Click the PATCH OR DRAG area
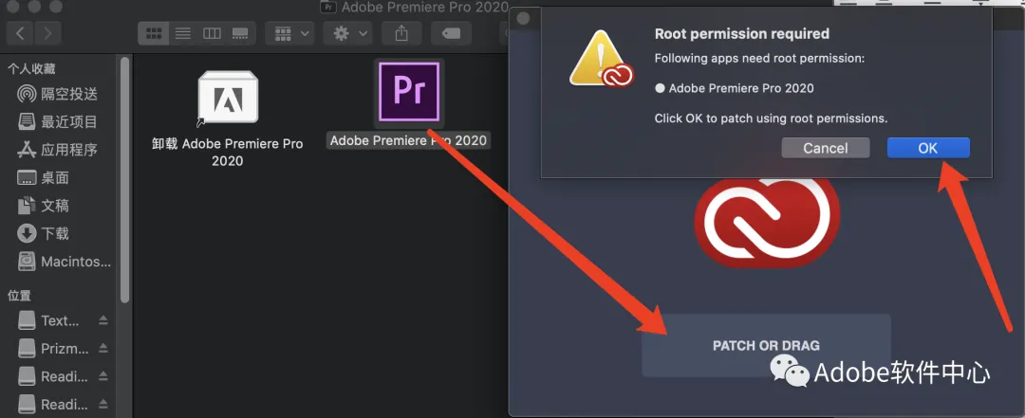 pyautogui.click(x=766, y=345)
